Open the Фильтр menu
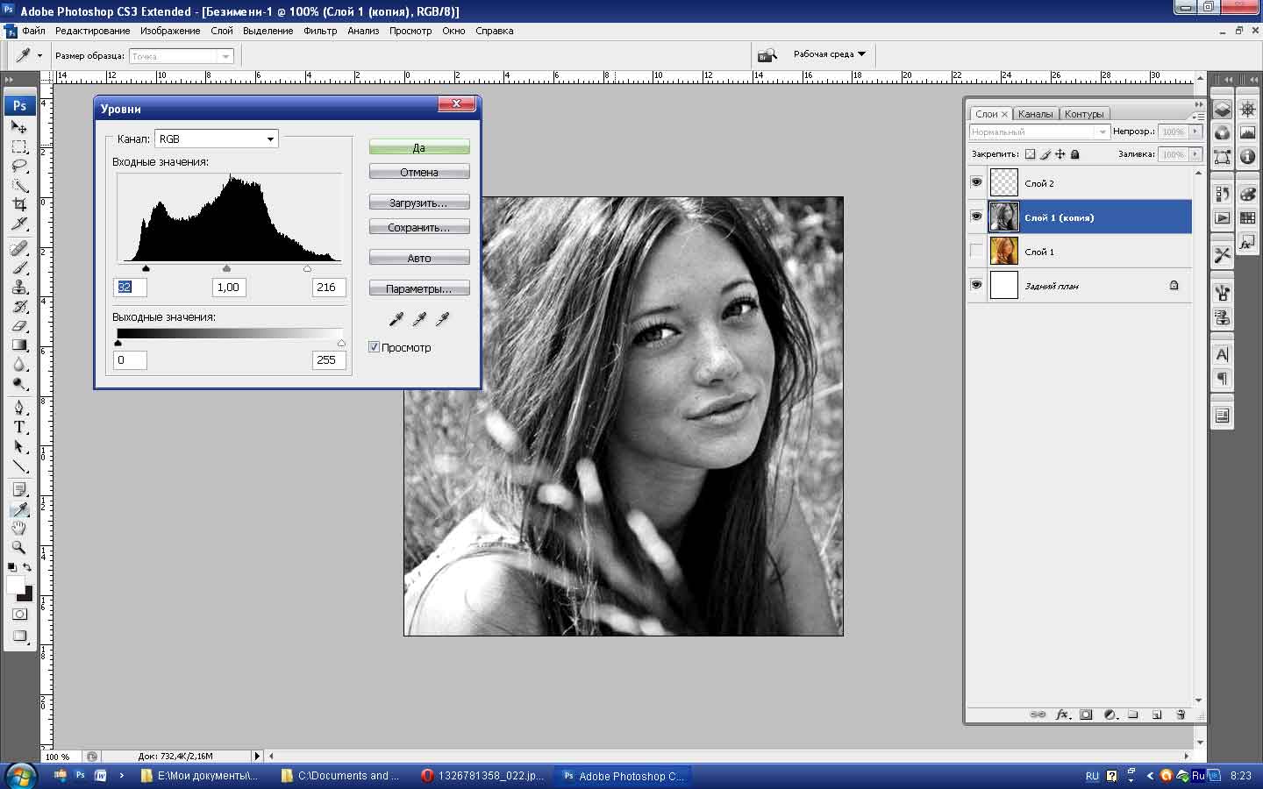Viewport: 1263px width, 789px height. pyautogui.click(x=320, y=31)
